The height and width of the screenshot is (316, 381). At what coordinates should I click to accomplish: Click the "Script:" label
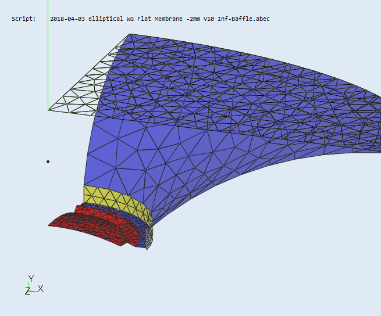(23, 19)
